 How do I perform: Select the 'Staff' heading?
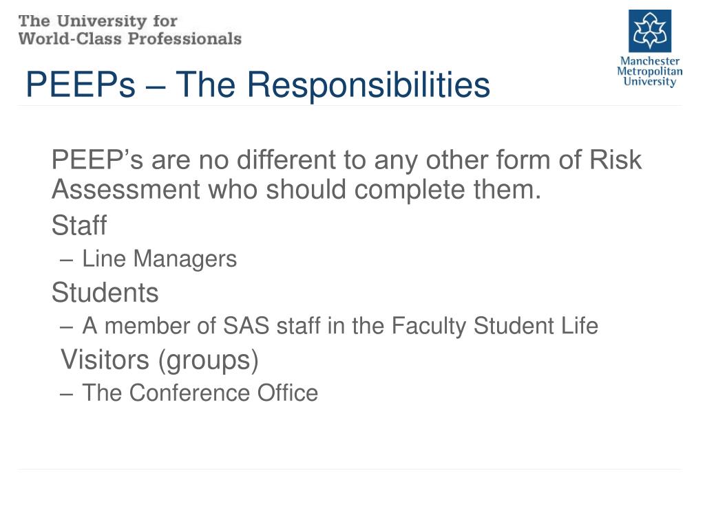(x=79, y=225)
